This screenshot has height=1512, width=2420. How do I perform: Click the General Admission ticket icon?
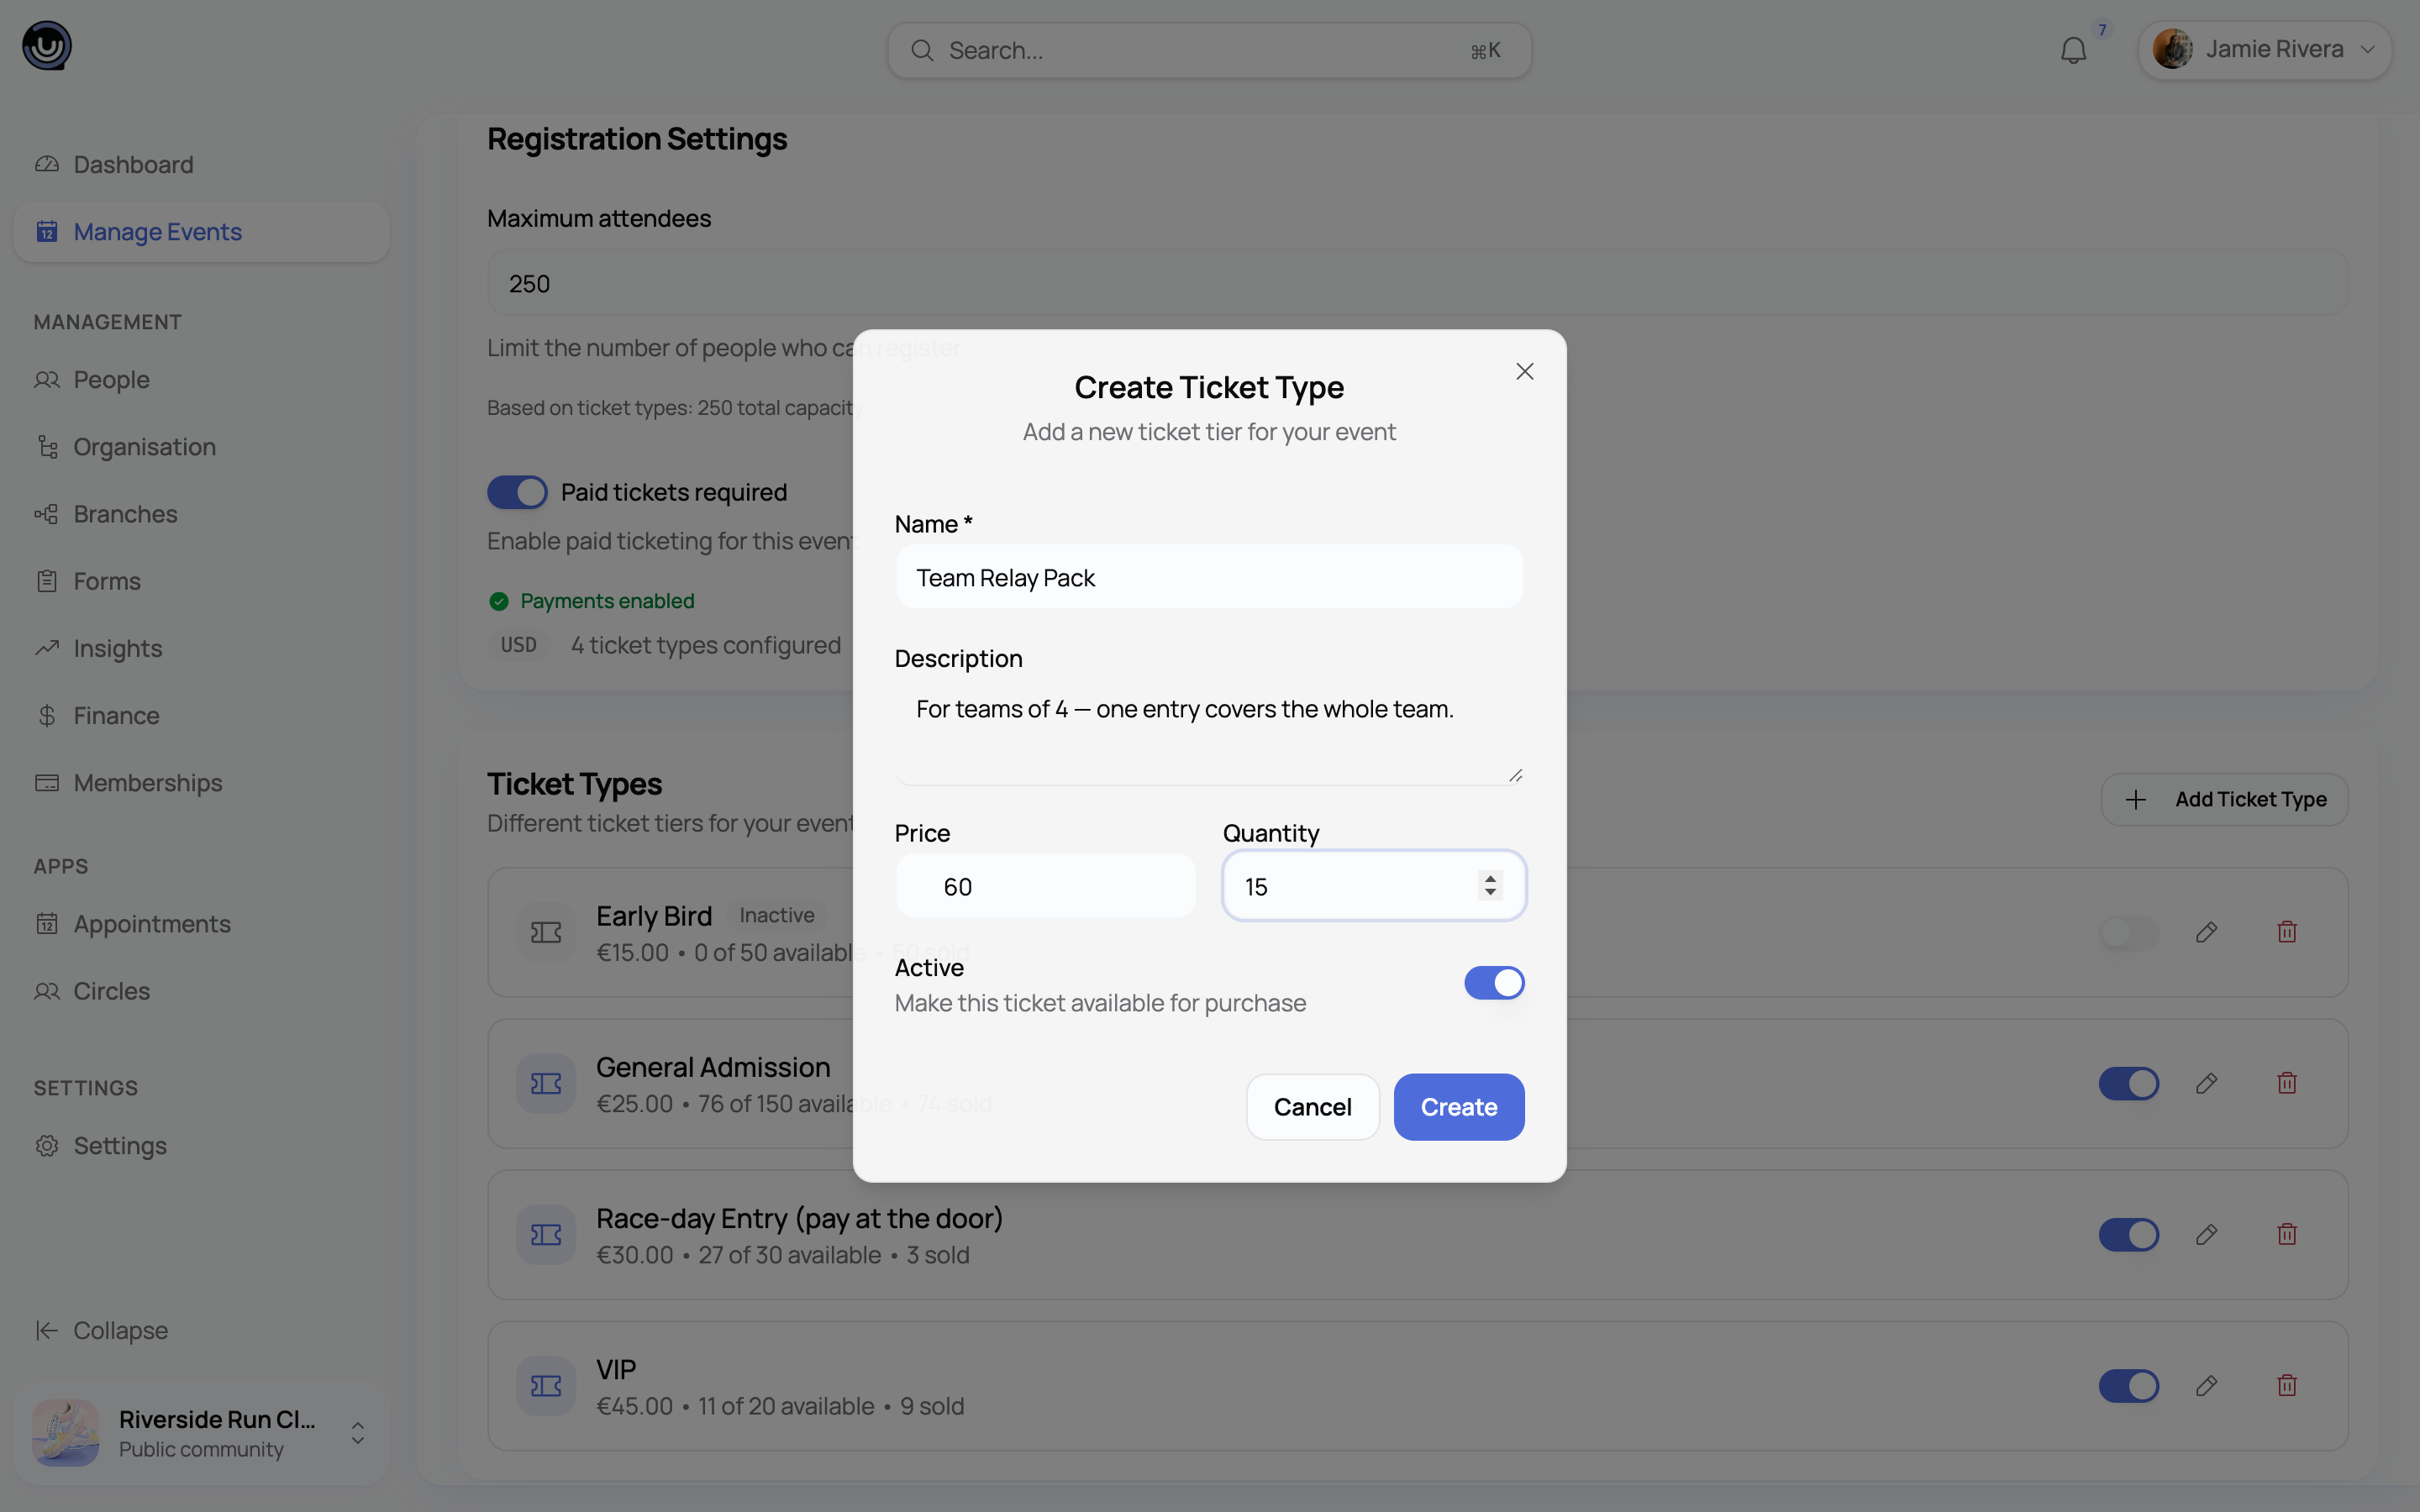click(x=546, y=1084)
